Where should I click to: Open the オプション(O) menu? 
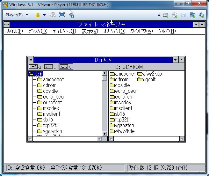[114, 31]
